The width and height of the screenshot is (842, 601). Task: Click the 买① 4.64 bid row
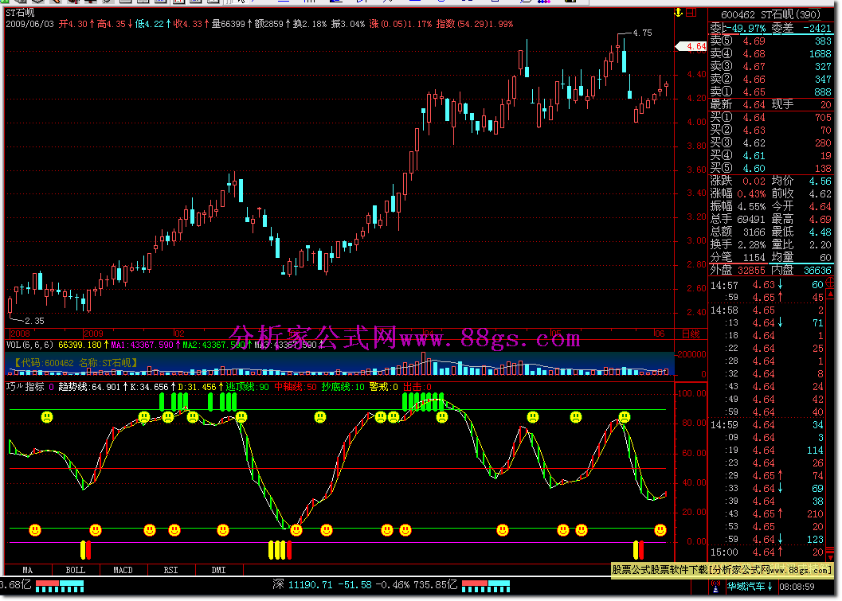[770, 117]
